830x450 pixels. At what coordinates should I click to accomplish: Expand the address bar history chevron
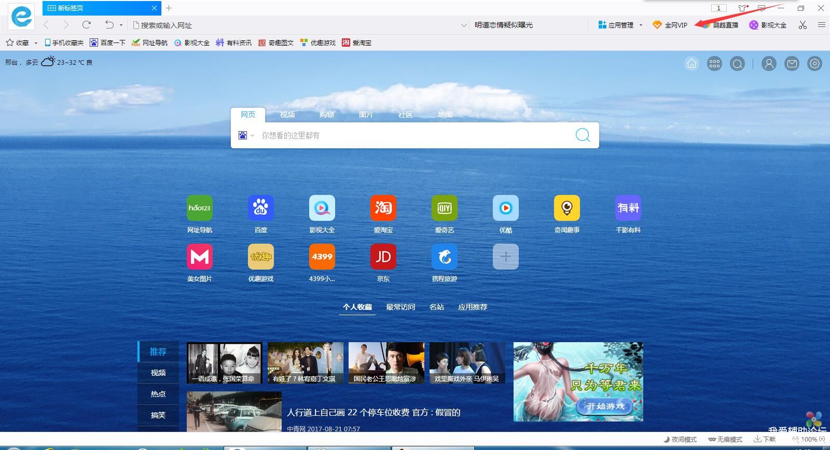pos(464,25)
